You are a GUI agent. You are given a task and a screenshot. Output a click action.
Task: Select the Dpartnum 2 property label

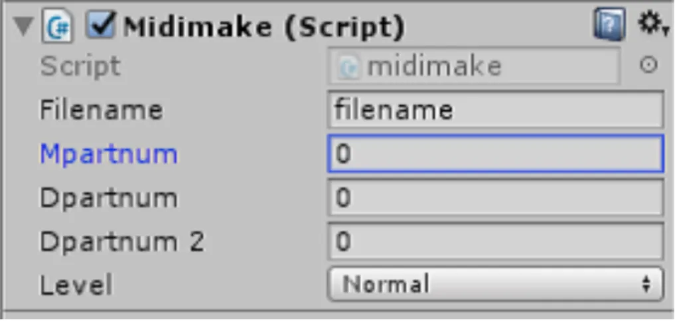coord(122,242)
